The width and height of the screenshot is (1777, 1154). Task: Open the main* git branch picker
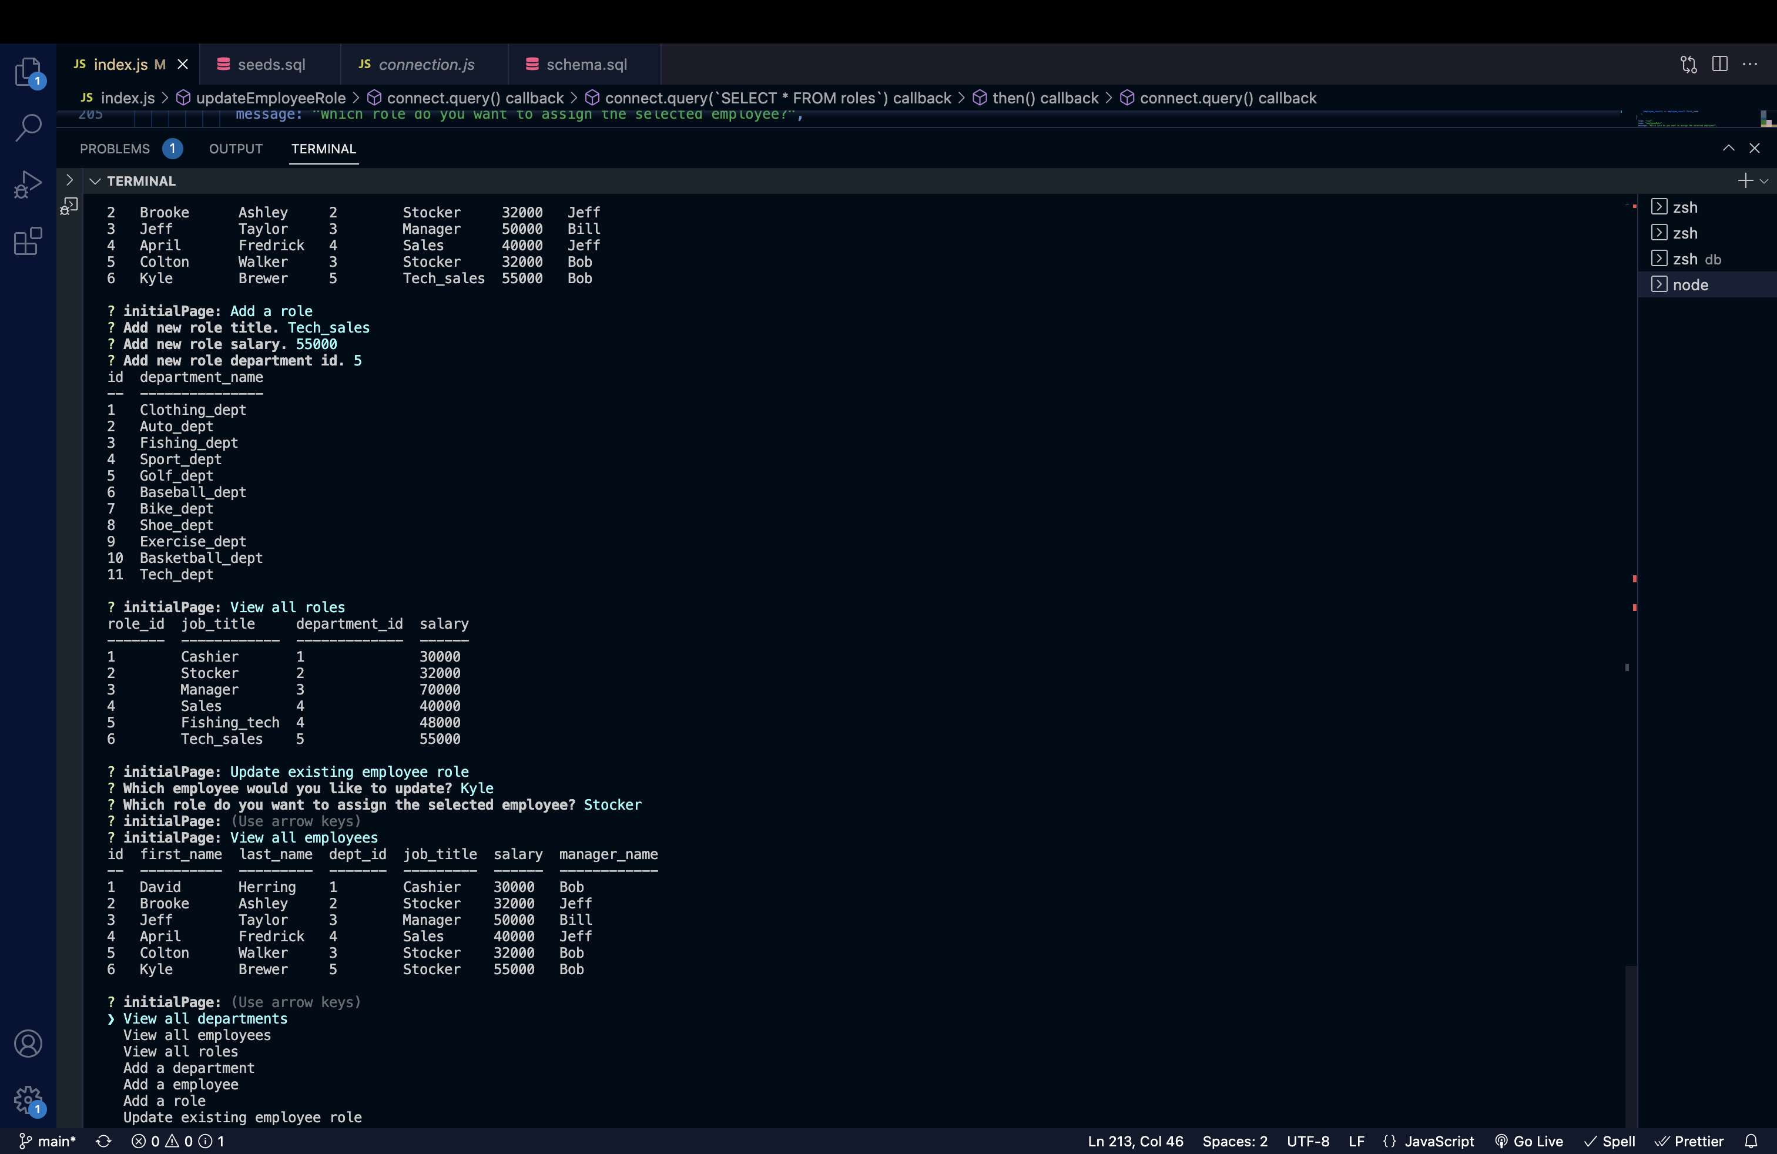coord(48,1140)
